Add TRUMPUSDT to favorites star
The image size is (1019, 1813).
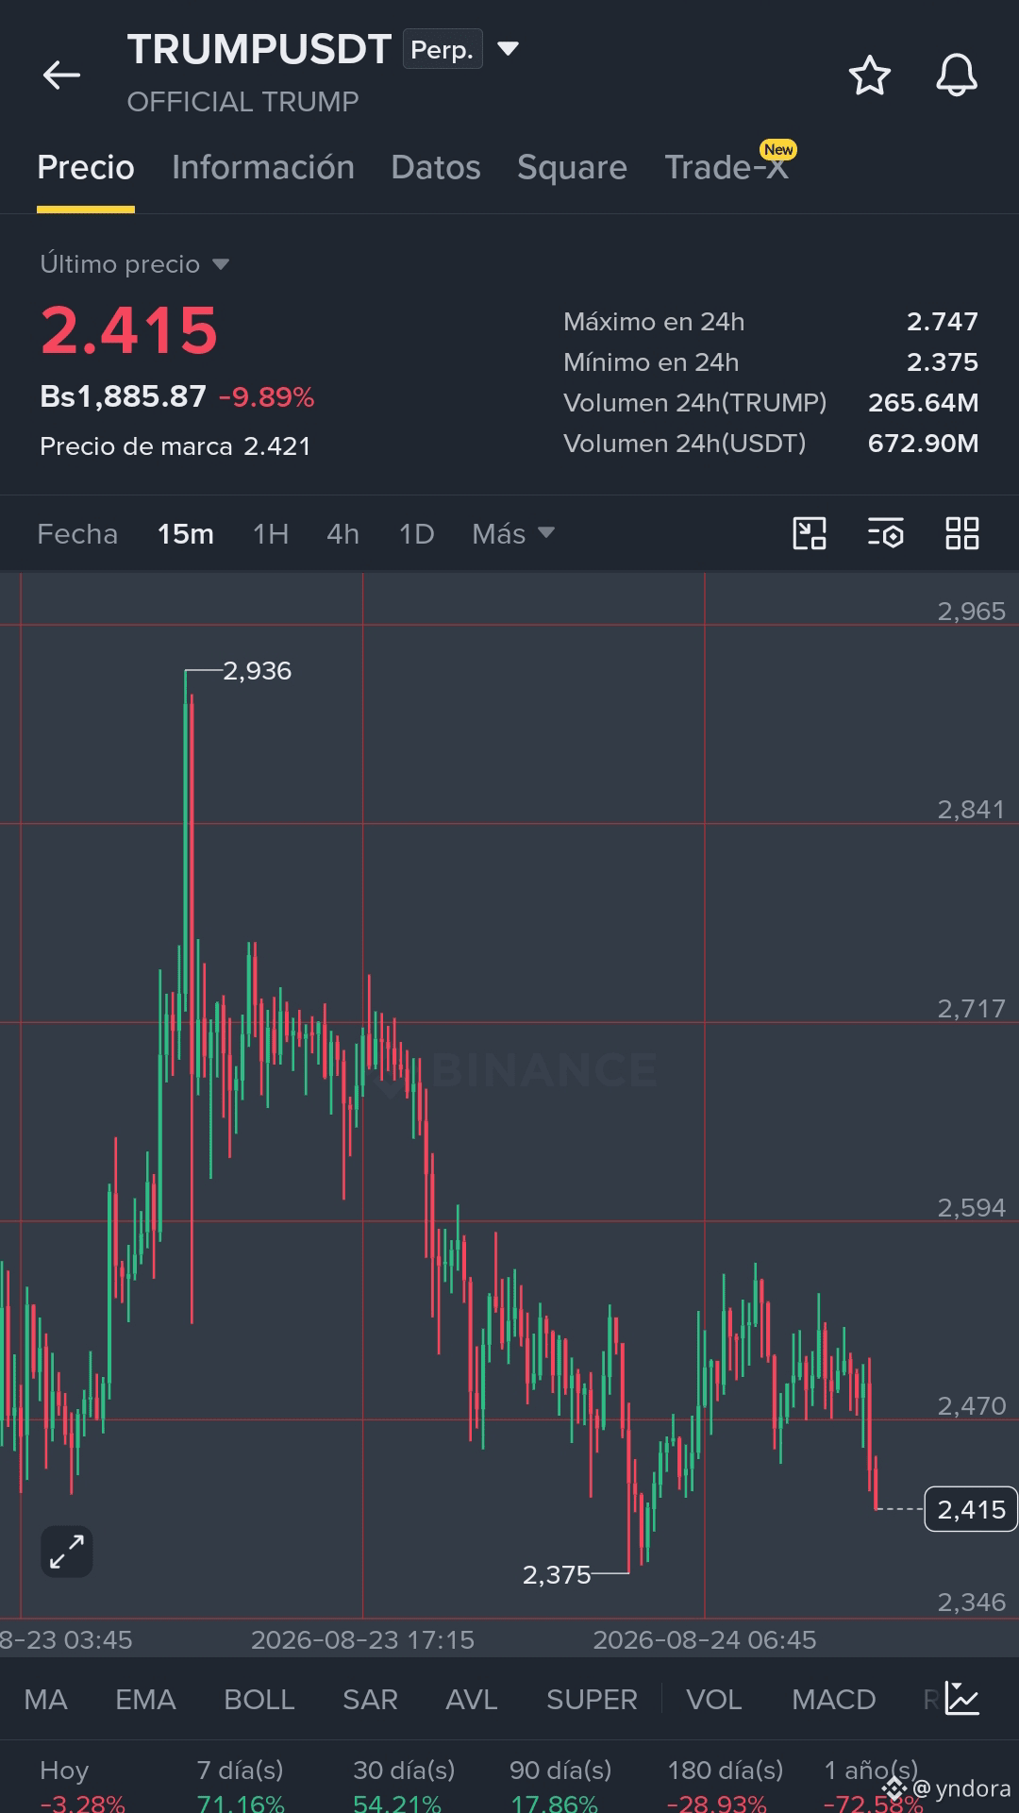(869, 76)
